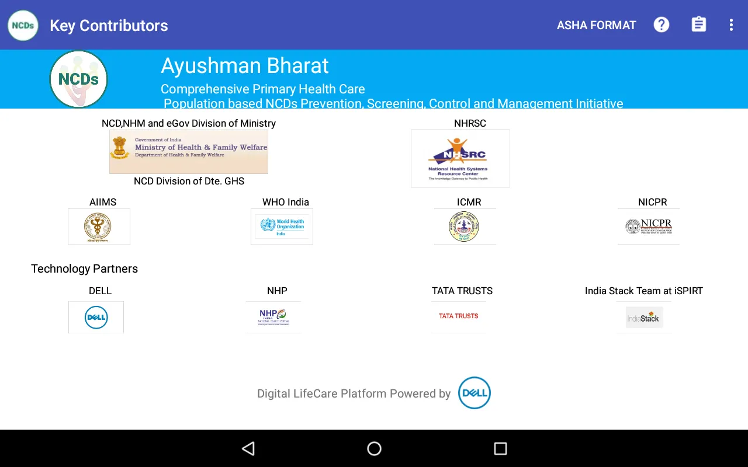The image size is (748, 467).
Task: Tap the Android home circle button
Action: point(373,448)
